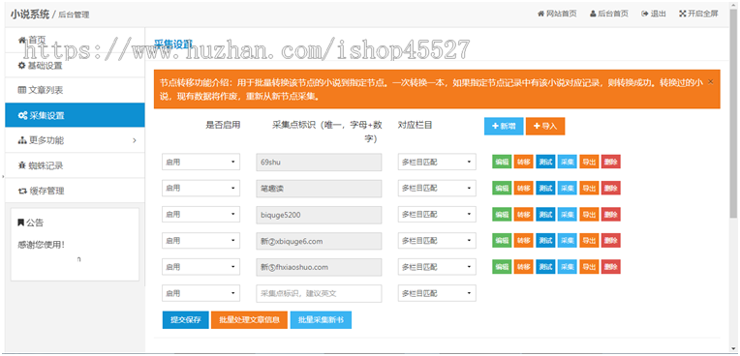This screenshot has height=356, width=740.
Task: Click the 新增 button
Action: 504,126
